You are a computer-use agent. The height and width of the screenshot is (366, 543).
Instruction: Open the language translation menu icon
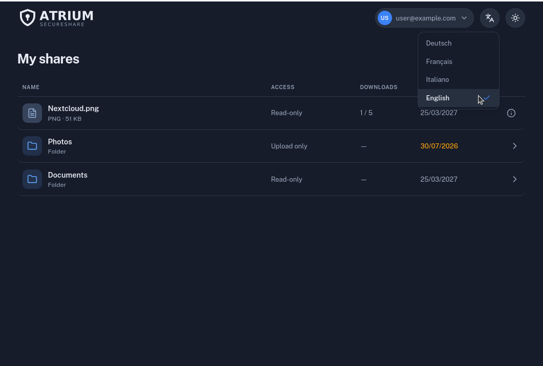[489, 18]
